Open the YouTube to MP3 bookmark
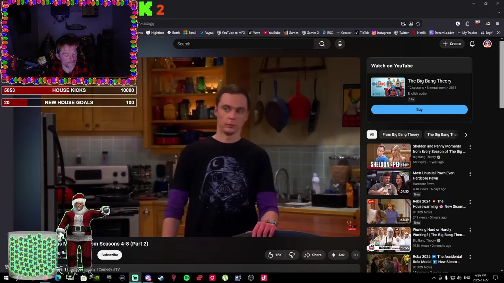The image size is (504, 283). 231,33
